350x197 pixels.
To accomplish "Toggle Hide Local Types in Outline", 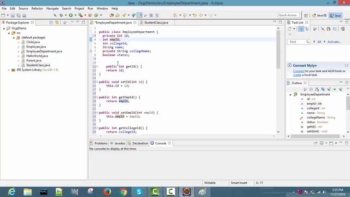I will coord(340,89).
